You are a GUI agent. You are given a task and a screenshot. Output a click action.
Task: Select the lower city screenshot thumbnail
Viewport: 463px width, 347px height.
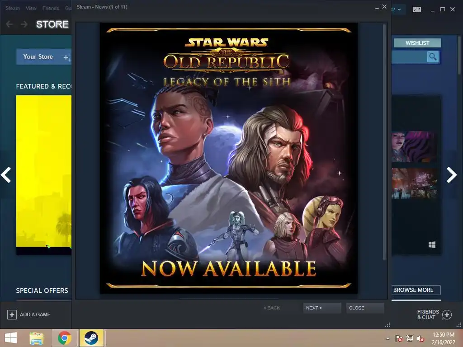point(414,183)
